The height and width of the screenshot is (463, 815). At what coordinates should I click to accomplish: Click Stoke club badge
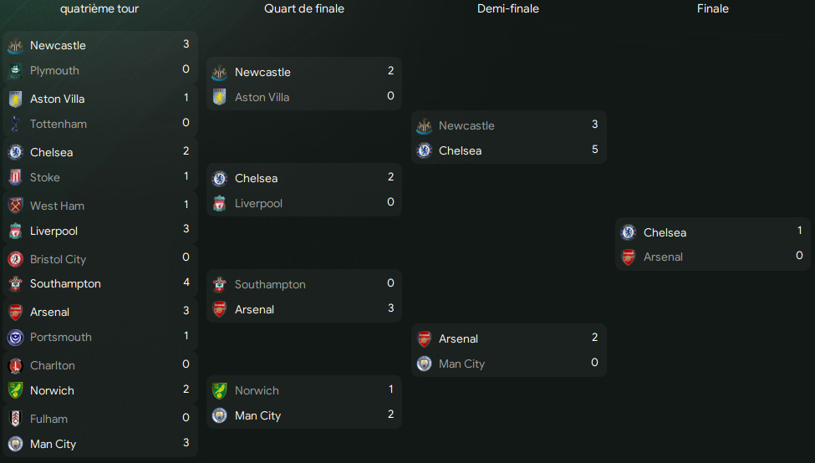pos(15,178)
